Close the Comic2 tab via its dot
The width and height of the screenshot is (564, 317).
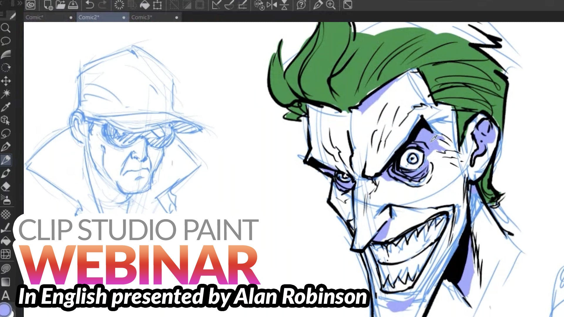tap(124, 18)
